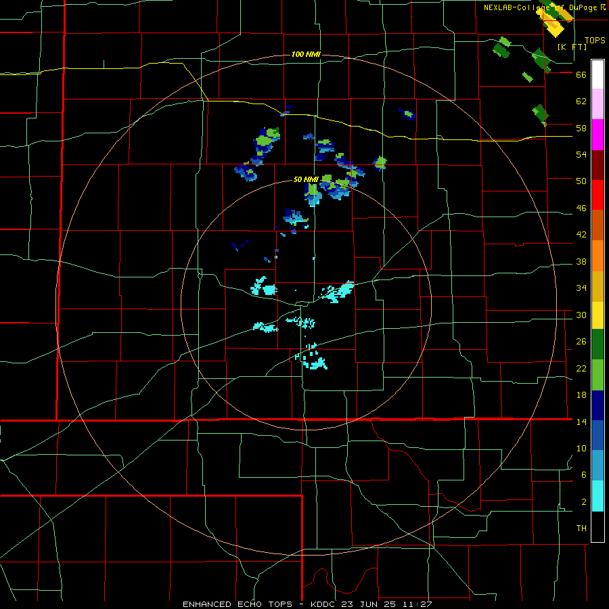Click the 'NEXLAB-College of DuPage' credit text
This screenshot has width=609, height=609.
point(542,7)
